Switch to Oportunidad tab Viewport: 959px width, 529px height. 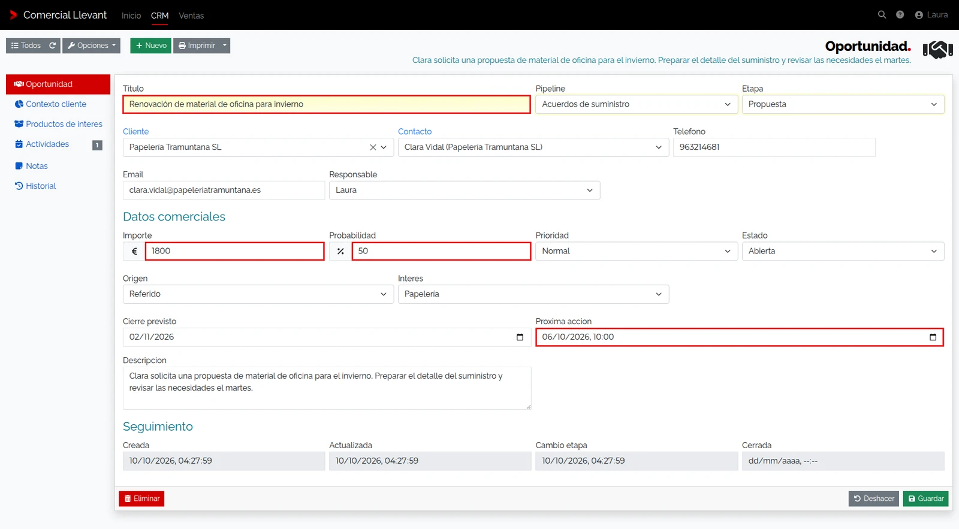(58, 84)
